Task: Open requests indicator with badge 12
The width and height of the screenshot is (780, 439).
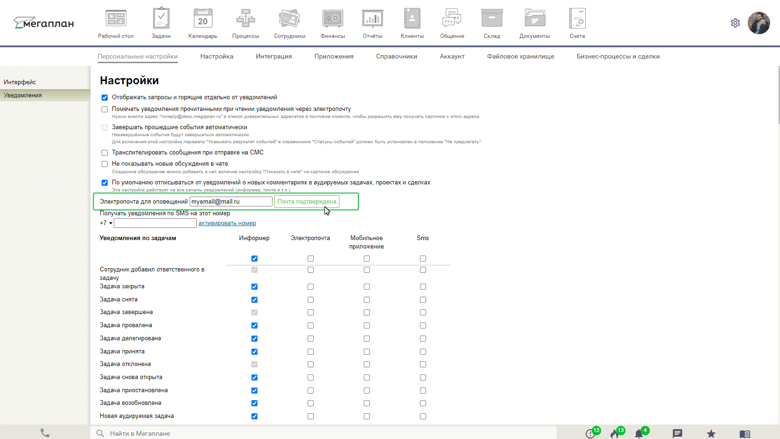Action: pyautogui.click(x=592, y=433)
